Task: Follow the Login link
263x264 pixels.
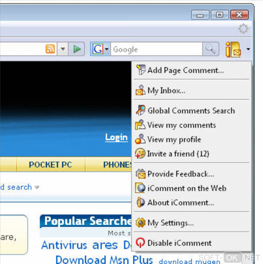Action: [116, 138]
